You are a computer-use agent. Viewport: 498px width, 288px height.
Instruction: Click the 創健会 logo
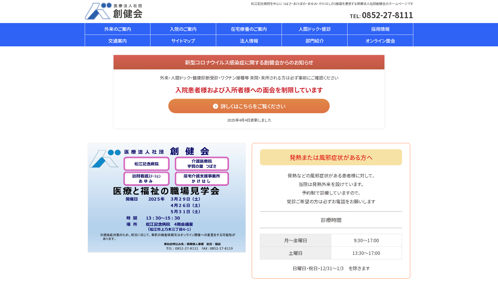click(x=114, y=12)
